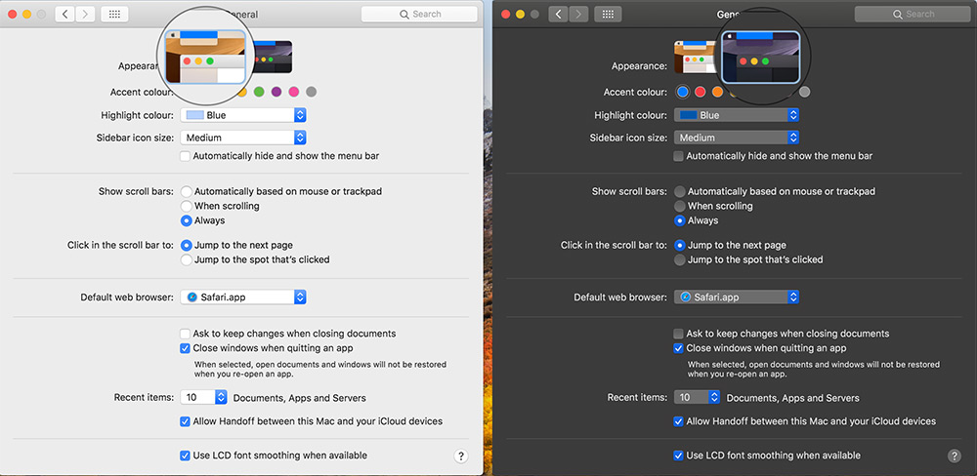Choose light appearance thumbnail in dark window
The image size is (977, 476).
click(696, 58)
